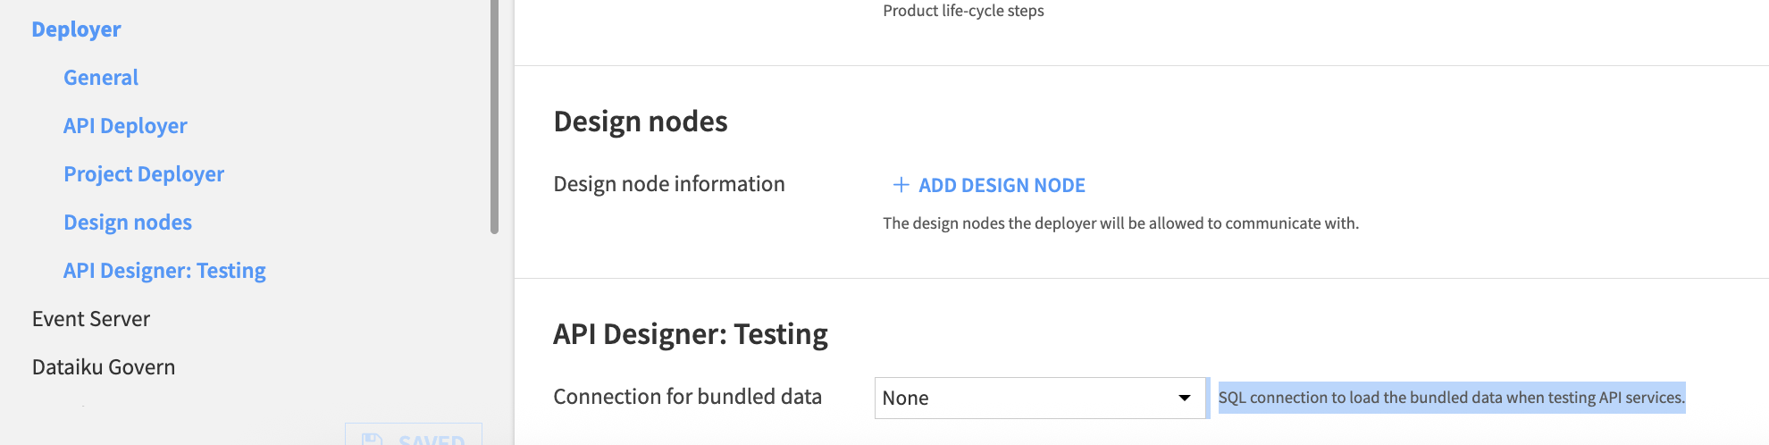Click the ADD DESIGN NODE link text
This screenshot has width=1769, height=445.
click(x=1002, y=185)
